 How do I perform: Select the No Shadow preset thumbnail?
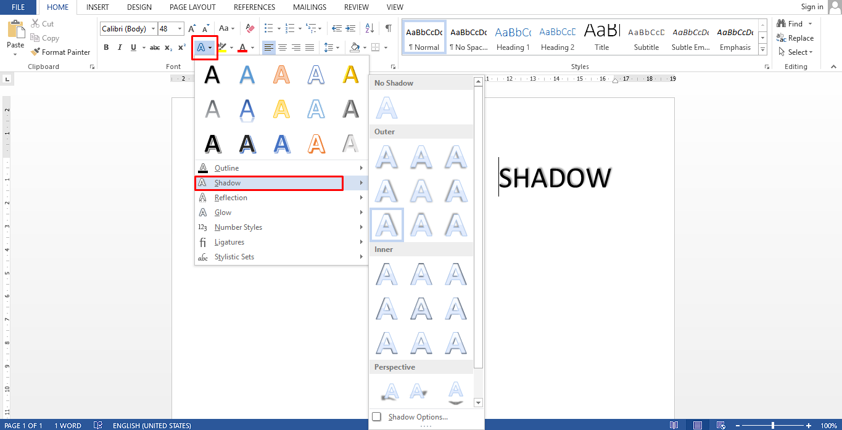(387, 108)
